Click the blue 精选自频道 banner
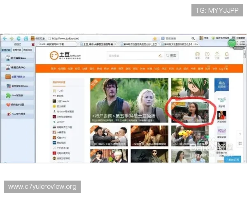The width and height of the screenshot is (247, 197). [221, 85]
